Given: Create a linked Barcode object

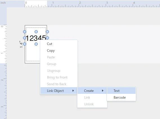Looking at the screenshot, I should [121, 97].
